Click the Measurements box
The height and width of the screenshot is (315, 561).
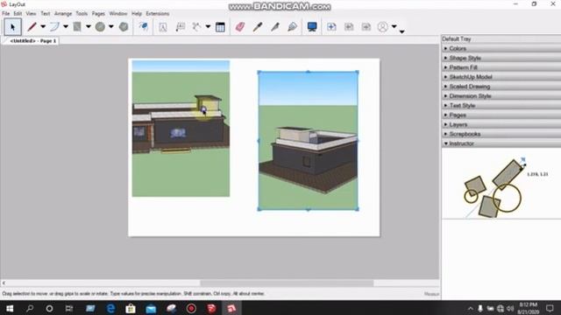431,294
